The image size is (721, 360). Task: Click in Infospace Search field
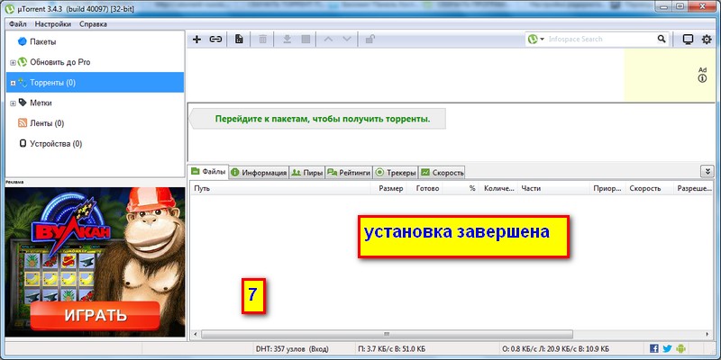(601, 39)
